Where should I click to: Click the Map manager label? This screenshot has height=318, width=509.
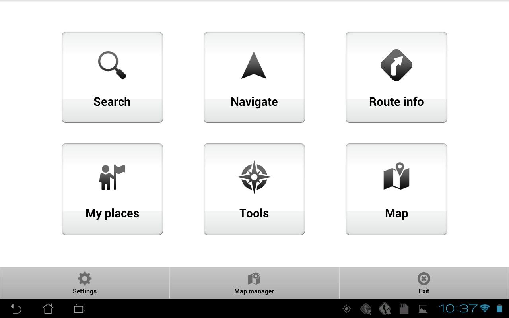point(254,291)
